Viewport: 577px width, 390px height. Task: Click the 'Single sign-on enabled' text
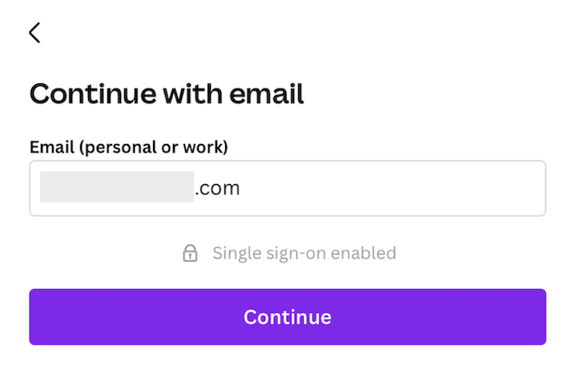304,253
